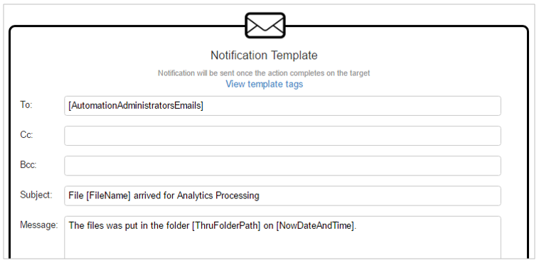This screenshot has height=263, width=539.
Task: Click the Bcc: field label
Action: click(x=28, y=165)
